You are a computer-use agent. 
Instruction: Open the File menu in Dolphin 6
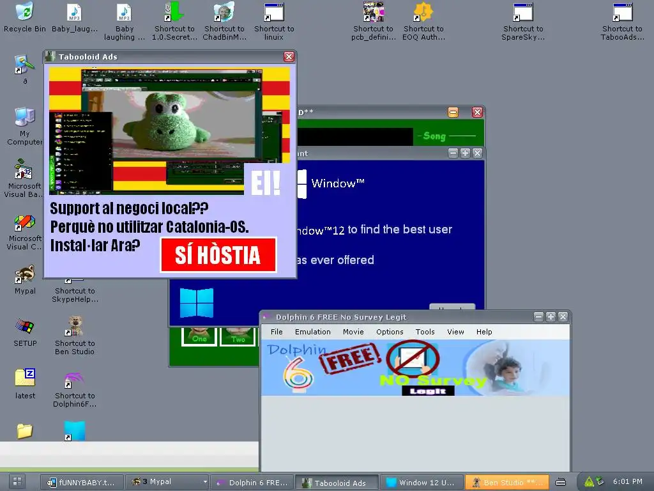click(277, 332)
